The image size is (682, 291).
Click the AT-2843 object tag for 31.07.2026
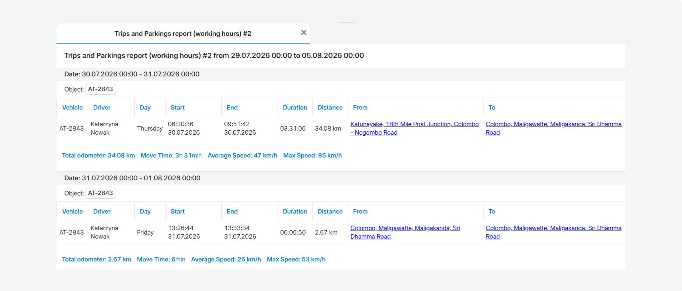[100, 193]
